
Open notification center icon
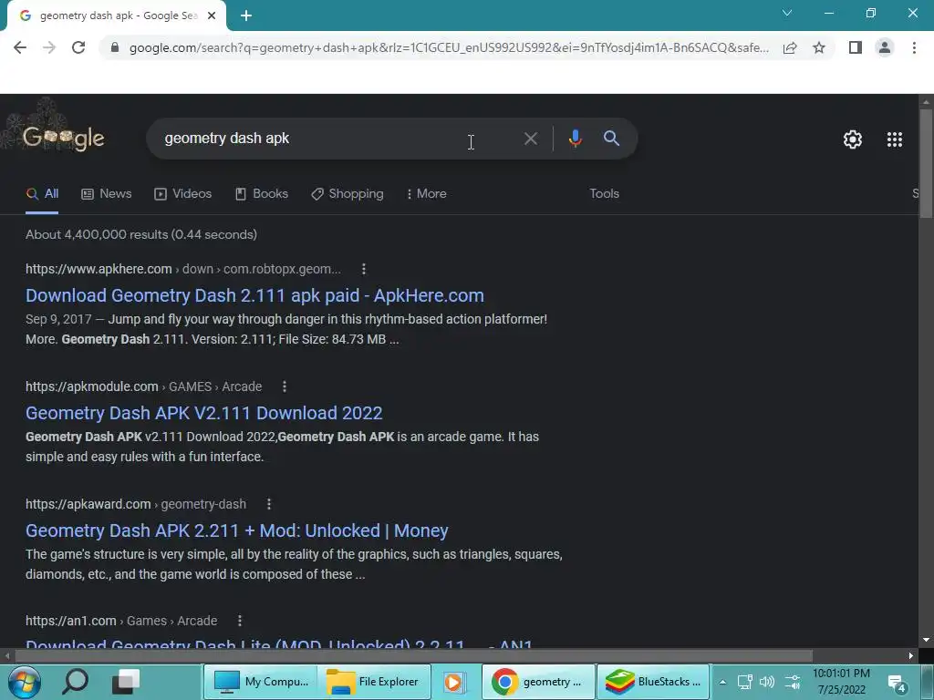click(898, 683)
